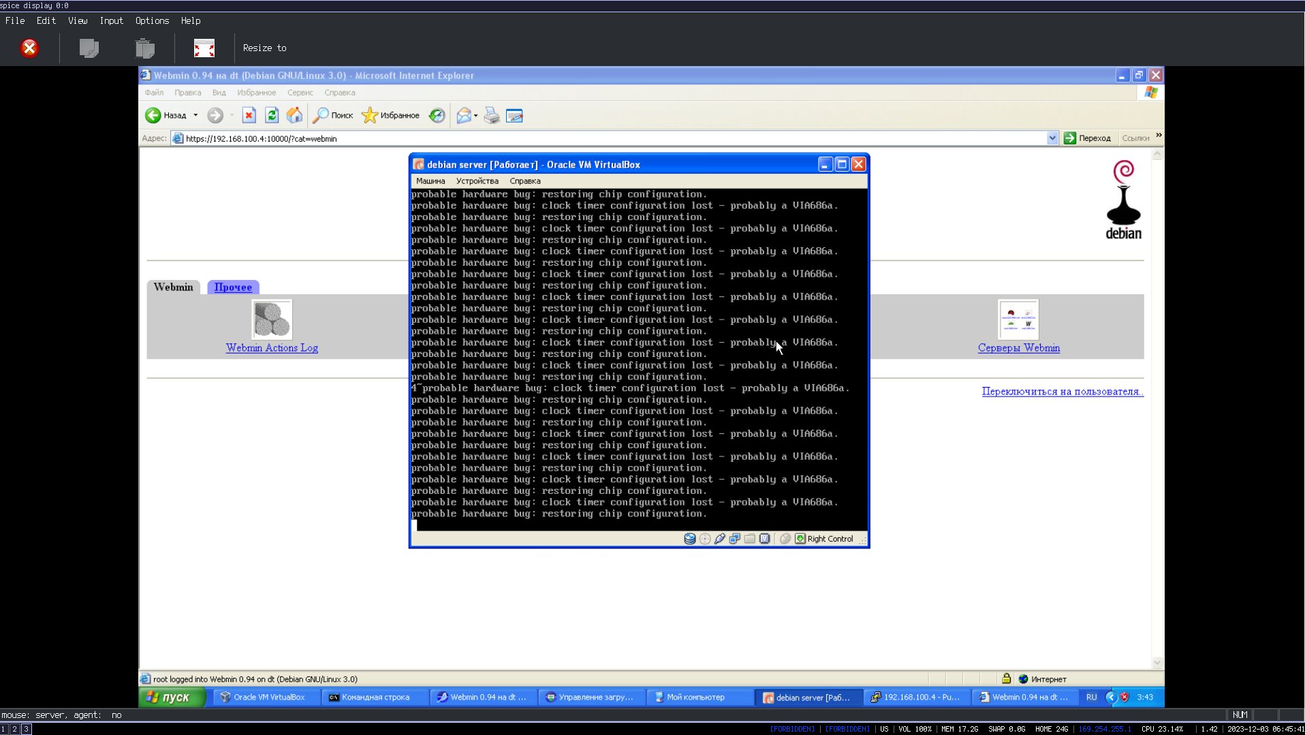Screen dimensions: 1305x735
Task: Click the Refresh icon in Internet Explorer toolbar
Action: pos(272,115)
